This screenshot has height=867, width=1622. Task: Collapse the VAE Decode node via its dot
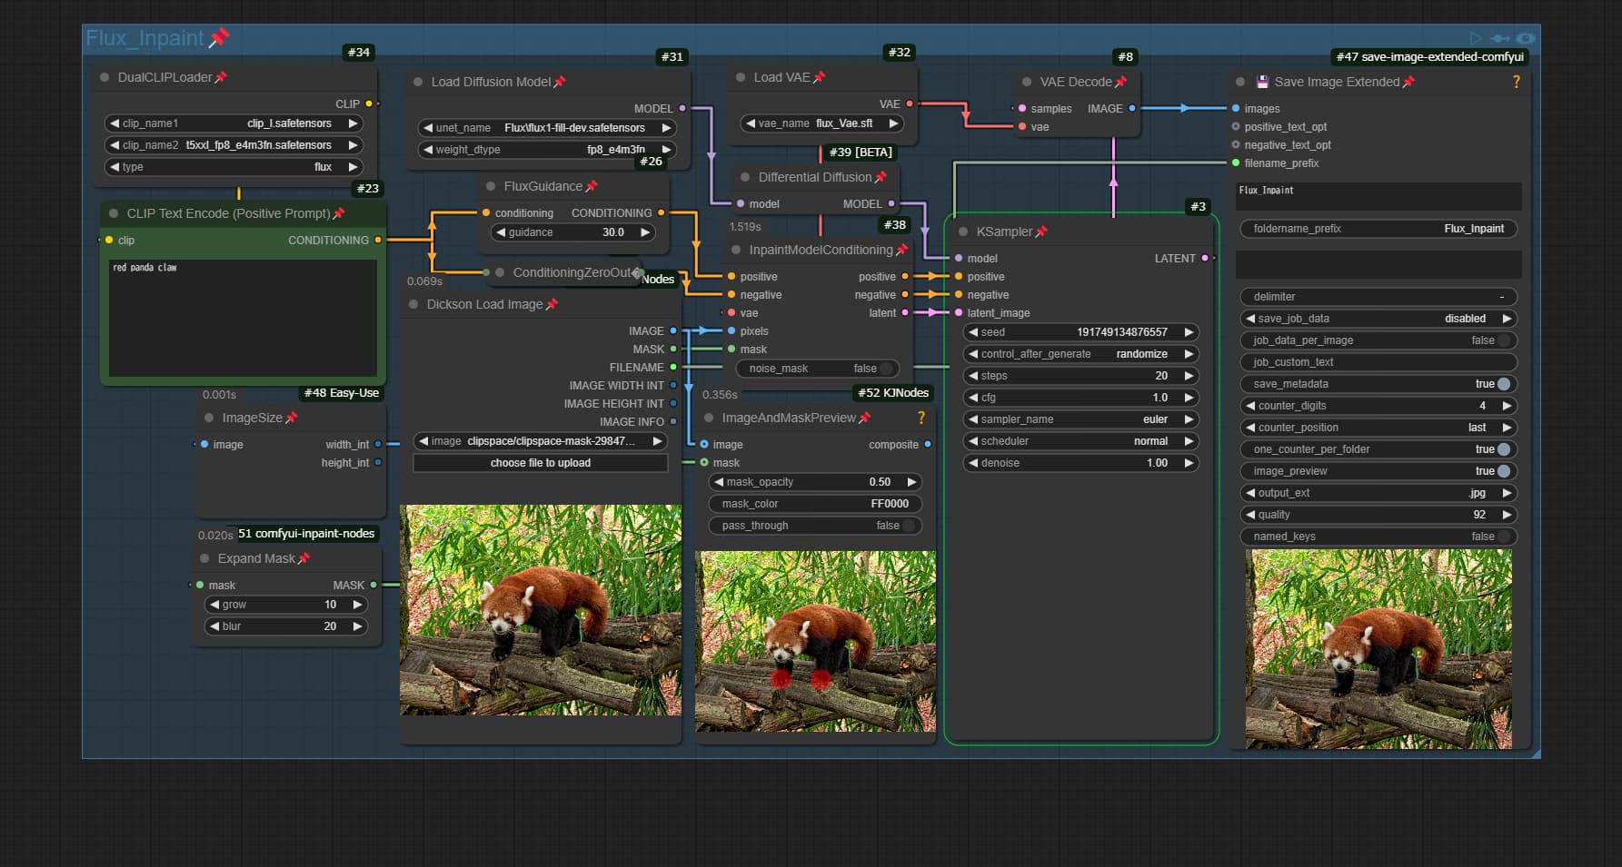(1027, 82)
